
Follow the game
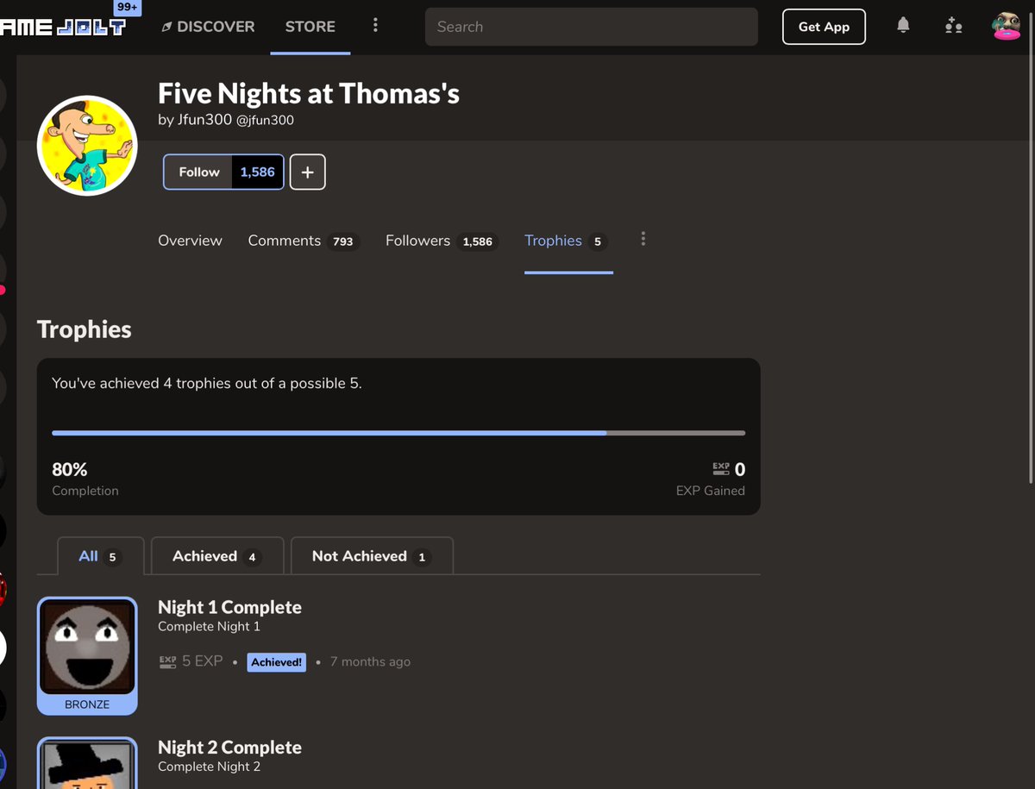pos(199,172)
